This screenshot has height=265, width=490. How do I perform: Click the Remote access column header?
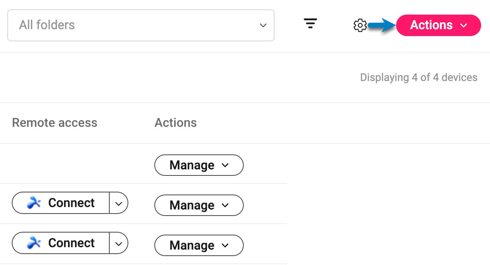coord(55,123)
